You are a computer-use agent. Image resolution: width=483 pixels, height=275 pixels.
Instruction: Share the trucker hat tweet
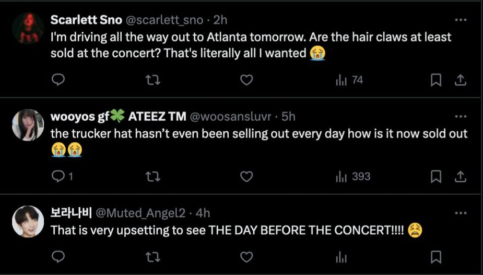[461, 177]
